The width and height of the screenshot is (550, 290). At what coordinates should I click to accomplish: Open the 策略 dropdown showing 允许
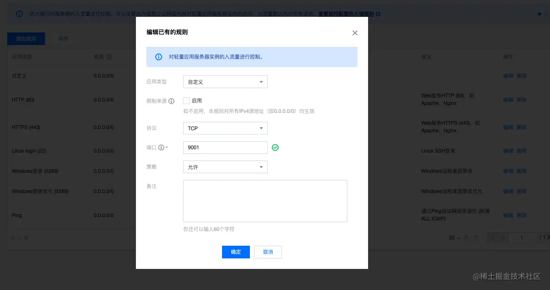225,167
